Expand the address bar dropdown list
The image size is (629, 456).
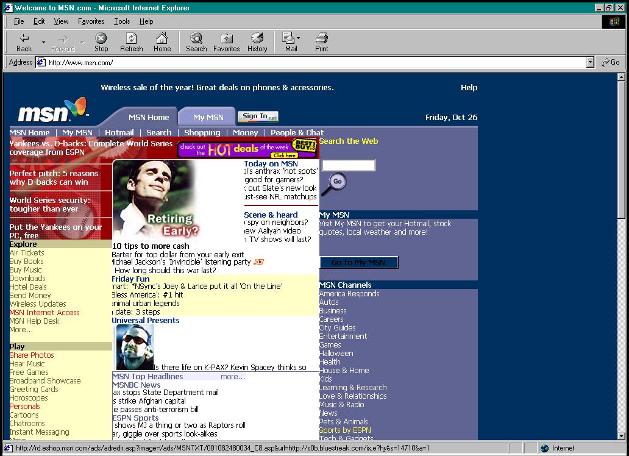click(590, 62)
